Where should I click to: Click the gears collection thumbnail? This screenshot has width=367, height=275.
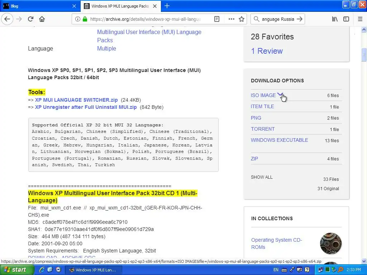pyautogui.click(x=331, y=243)
